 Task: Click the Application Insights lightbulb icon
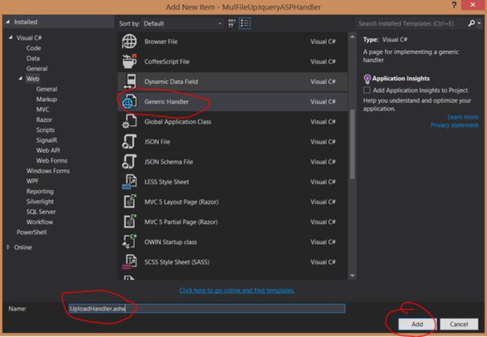(367, 79)
